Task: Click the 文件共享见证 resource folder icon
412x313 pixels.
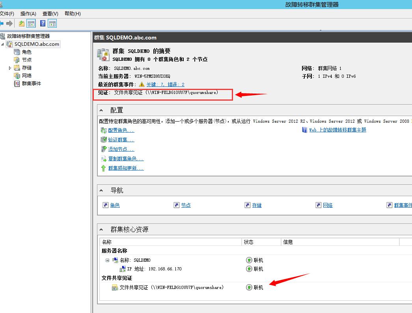Action: point(115,288)
